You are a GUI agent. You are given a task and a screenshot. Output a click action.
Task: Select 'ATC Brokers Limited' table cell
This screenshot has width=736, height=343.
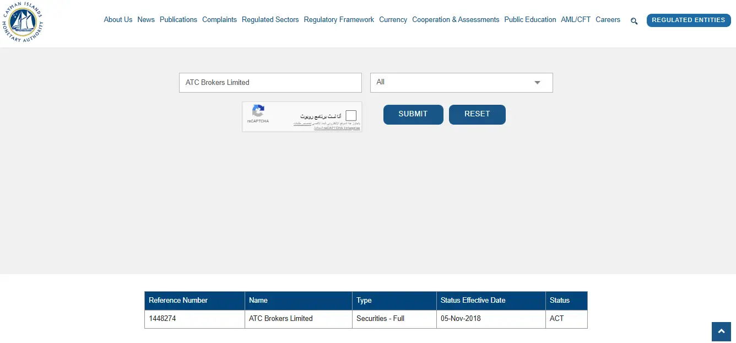[299, 319]
